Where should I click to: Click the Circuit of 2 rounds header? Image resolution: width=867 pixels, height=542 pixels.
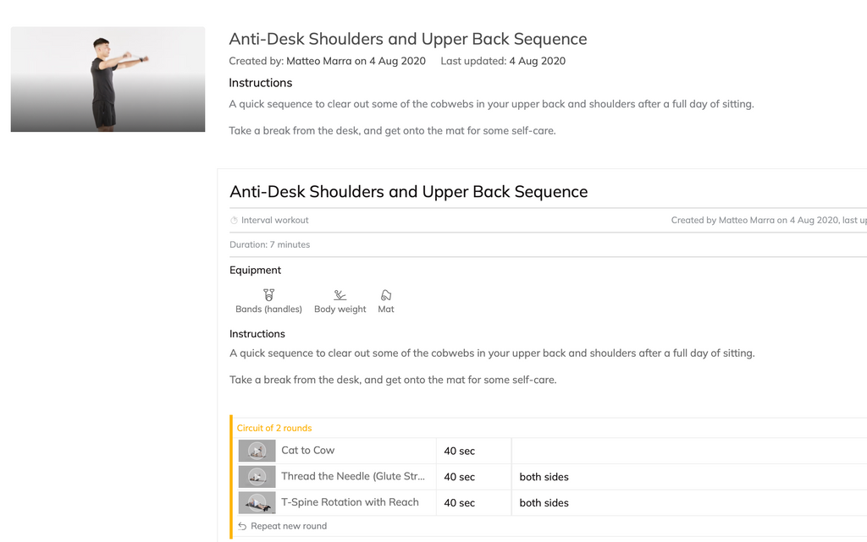click(x=274, y=428)
